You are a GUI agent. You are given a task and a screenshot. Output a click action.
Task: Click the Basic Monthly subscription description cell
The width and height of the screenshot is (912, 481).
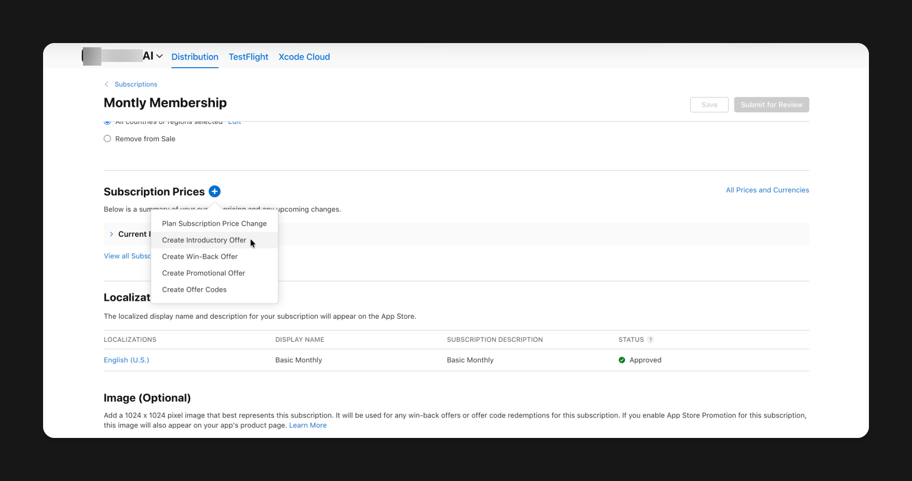470,360
